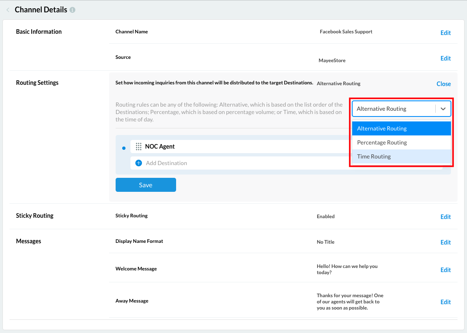This screenshot has width=467, height=333.
Task: Close the Routing Settings editor
Action: pos(444,84)
